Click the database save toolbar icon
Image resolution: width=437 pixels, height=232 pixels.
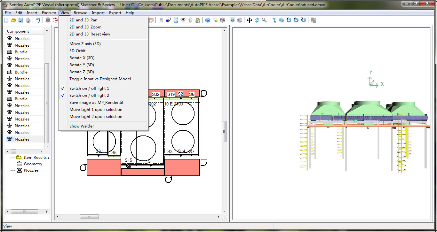tap(198, 20)
